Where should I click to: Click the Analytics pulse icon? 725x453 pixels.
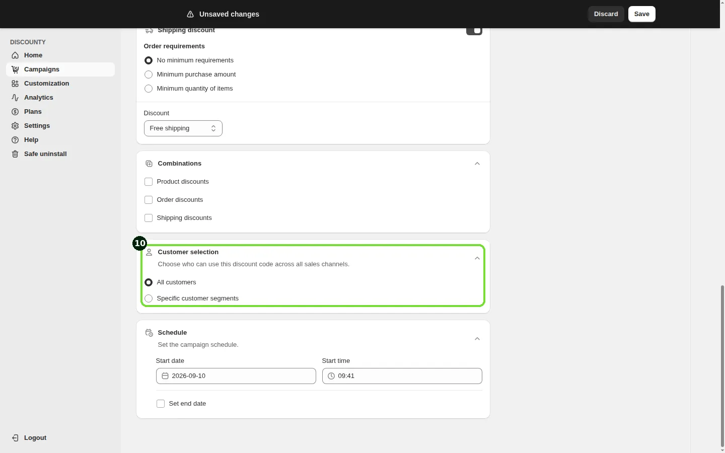15,98
